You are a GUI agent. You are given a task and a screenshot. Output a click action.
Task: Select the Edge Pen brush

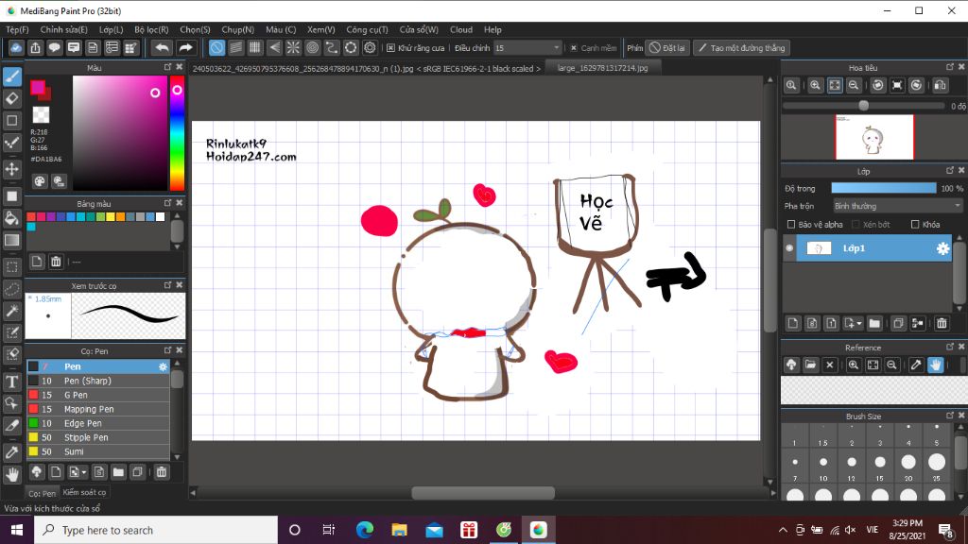pyautogui.click(x=98, y=423)
